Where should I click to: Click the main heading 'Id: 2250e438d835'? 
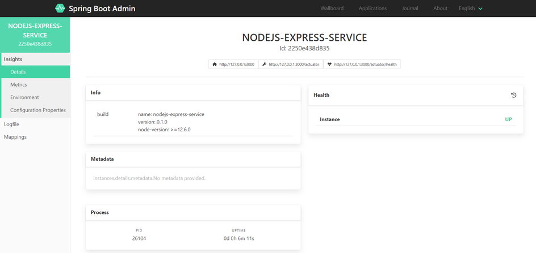point(304,49)
